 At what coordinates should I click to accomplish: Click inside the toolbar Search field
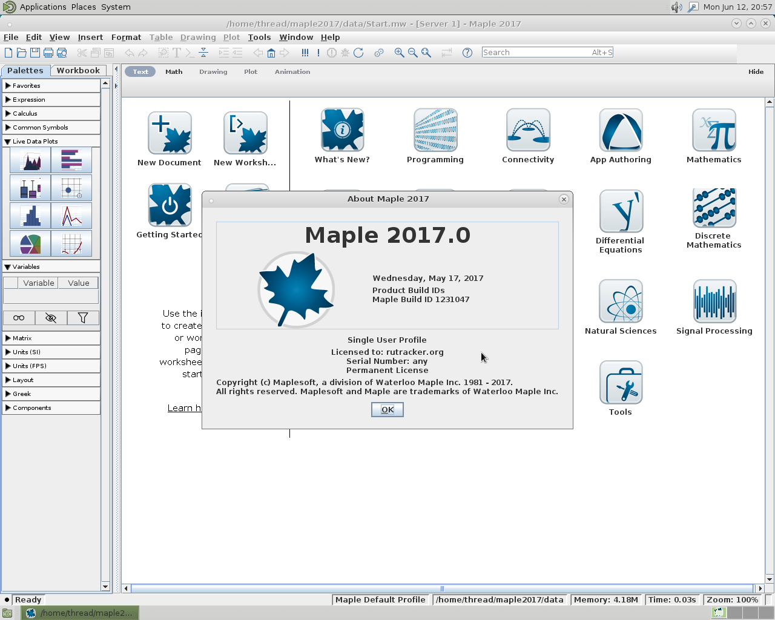point(547,53)
